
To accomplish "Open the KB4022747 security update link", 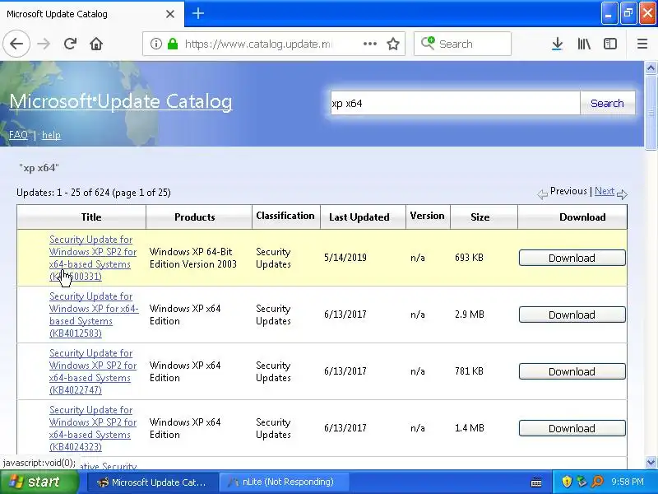I will point(93,371).
